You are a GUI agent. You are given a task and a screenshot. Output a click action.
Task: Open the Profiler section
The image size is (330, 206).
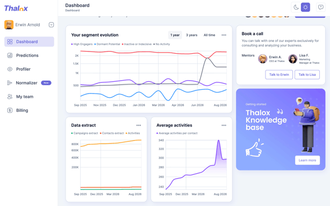(23, 69)
